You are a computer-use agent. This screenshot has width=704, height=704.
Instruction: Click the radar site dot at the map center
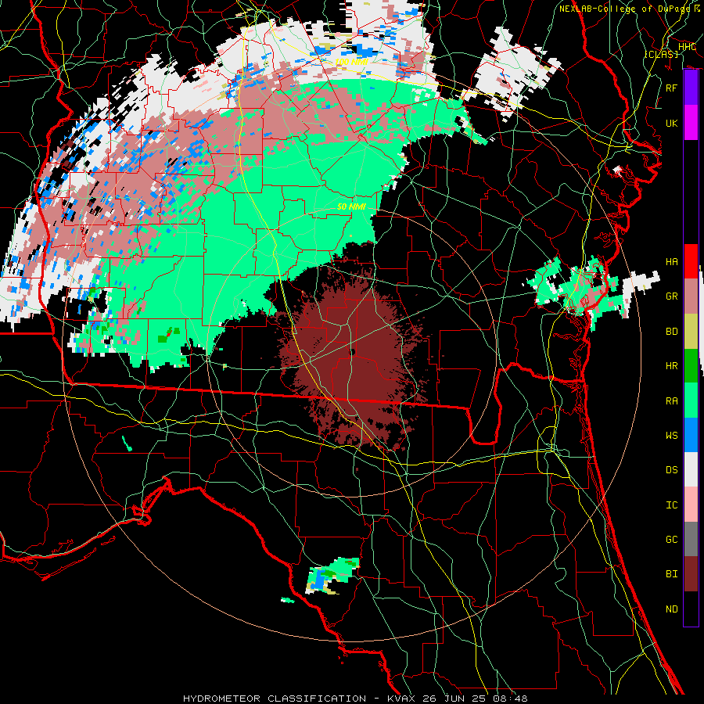point(352,352)
